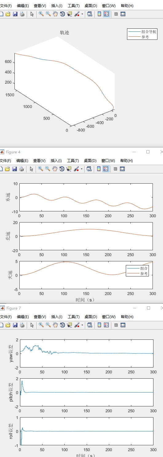This screenshot has width=163, height=457.
Task: Open 桌面(D) menu in Figure 4
Action: pyautogui.click(x=90, y=161)
